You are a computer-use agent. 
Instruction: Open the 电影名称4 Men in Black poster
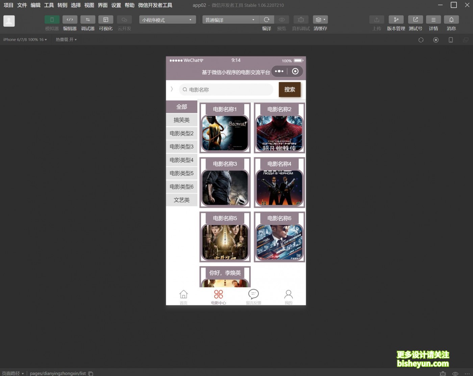click(279, 187)
